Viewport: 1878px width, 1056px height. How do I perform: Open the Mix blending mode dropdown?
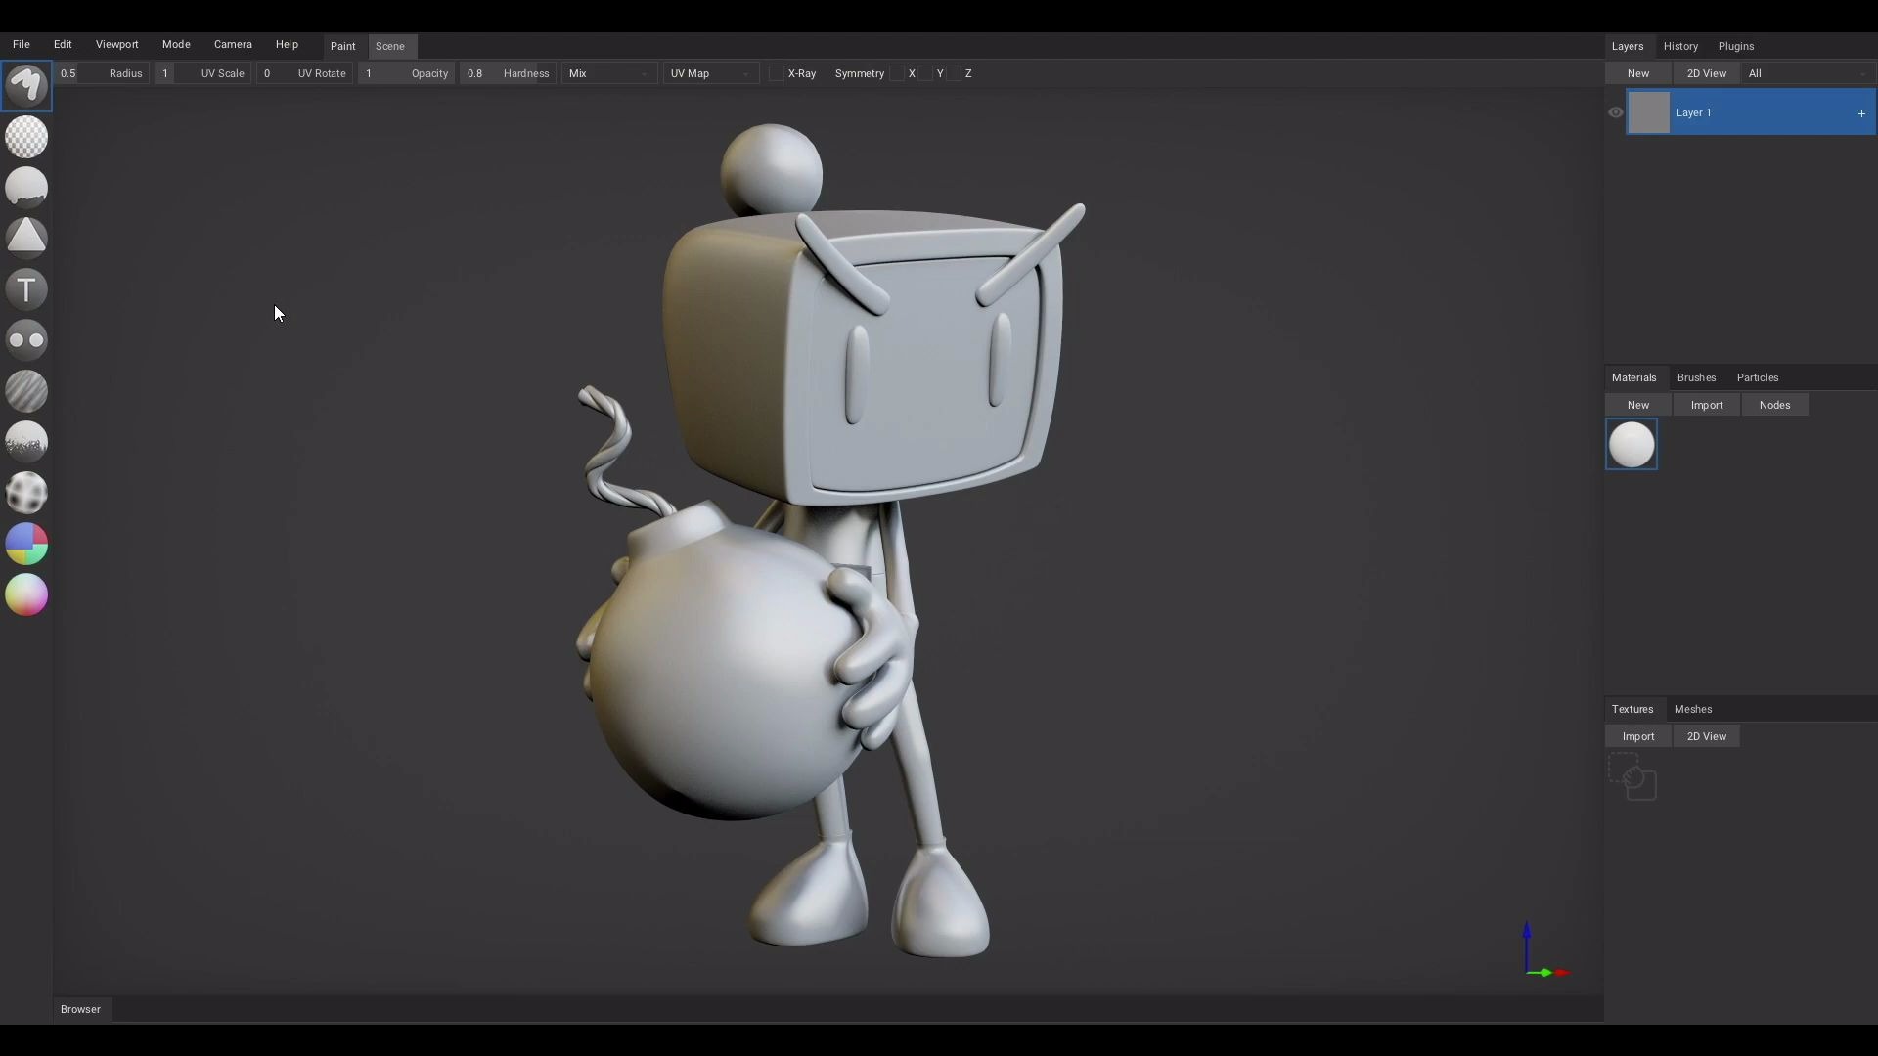[608, 72]
